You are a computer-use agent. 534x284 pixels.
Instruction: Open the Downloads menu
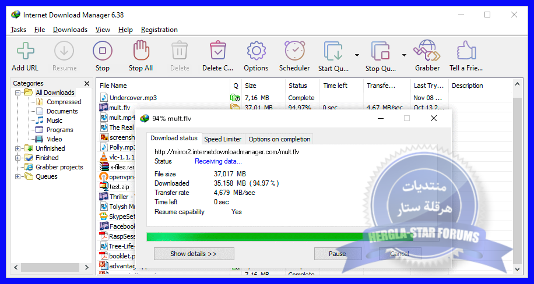(70, 30)
